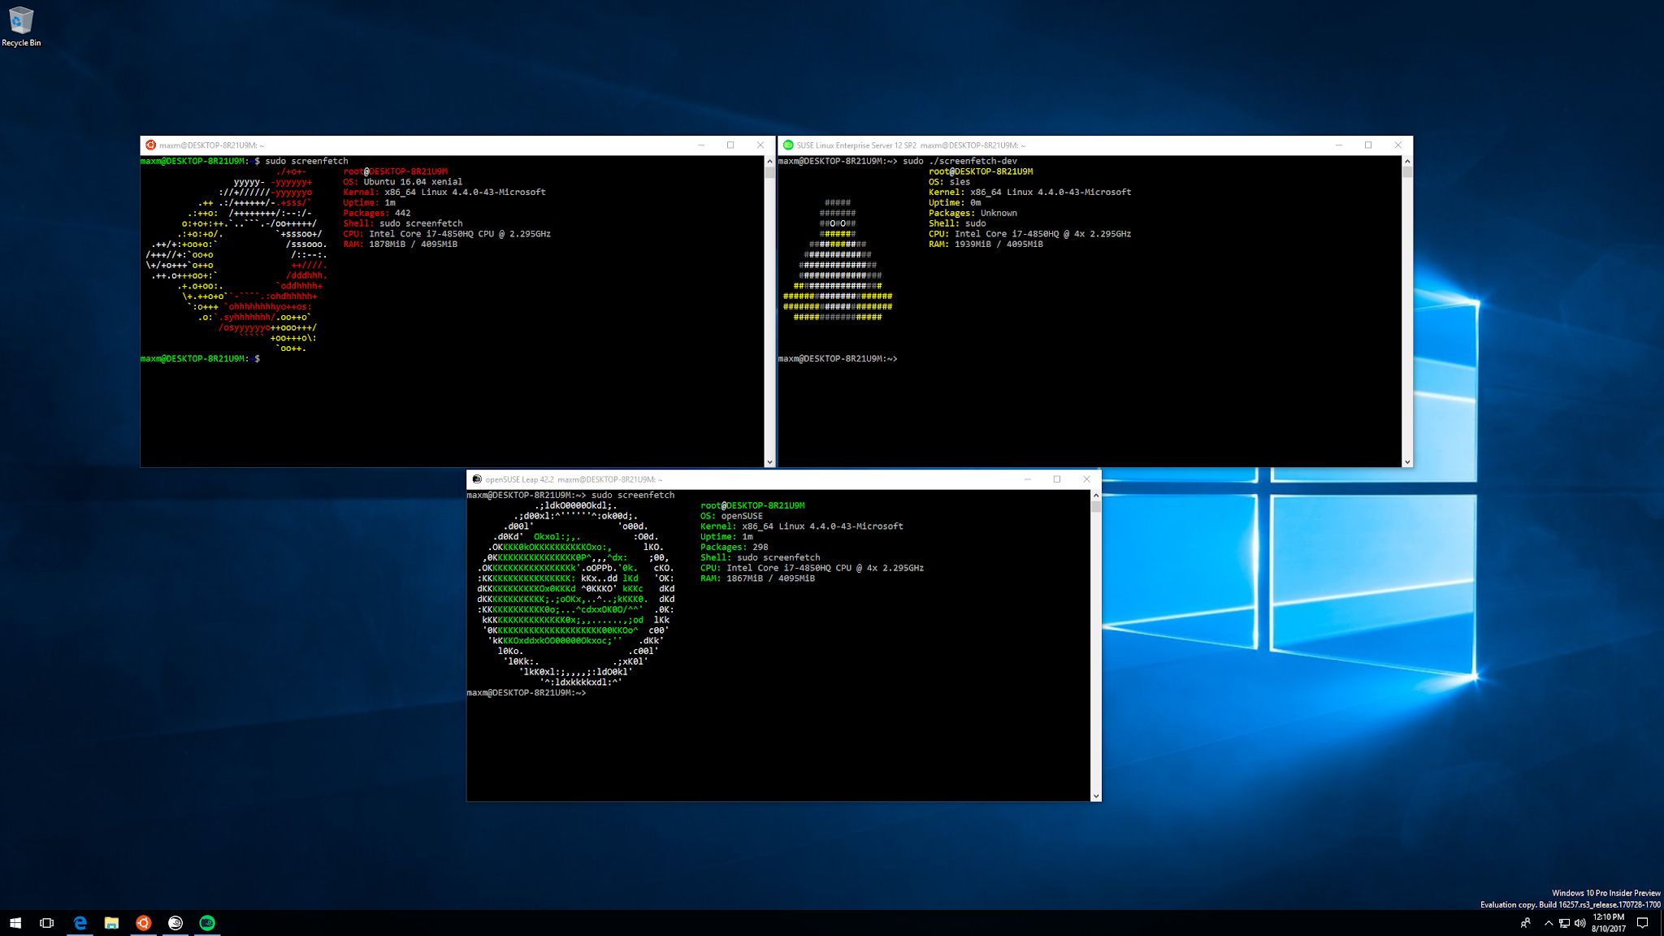
Task: Click the Windows Start button
Action: pos(16,923)
